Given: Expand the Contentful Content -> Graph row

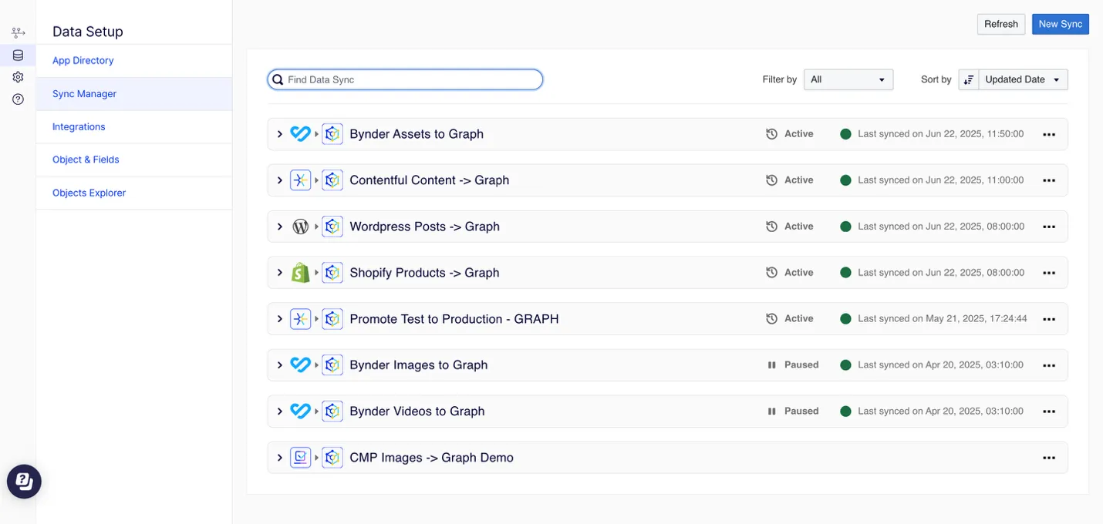Looking at the screenshot, I should click(x=279, y=180).
